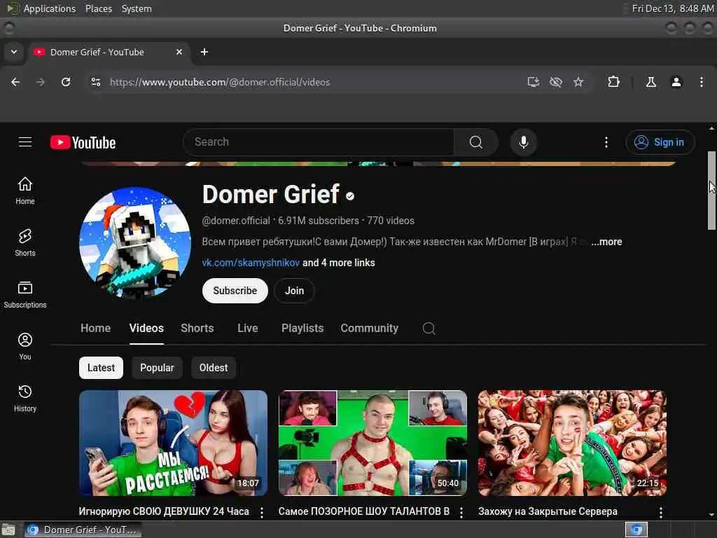Open History in the left sidebar
Image resolution: width=717 pixels, height=538 pixels.
25,398
